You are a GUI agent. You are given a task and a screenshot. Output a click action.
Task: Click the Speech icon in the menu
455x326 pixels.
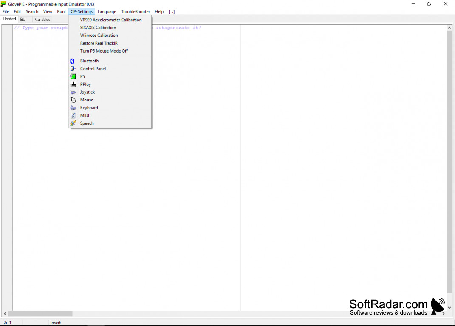(x=73, y=123)
